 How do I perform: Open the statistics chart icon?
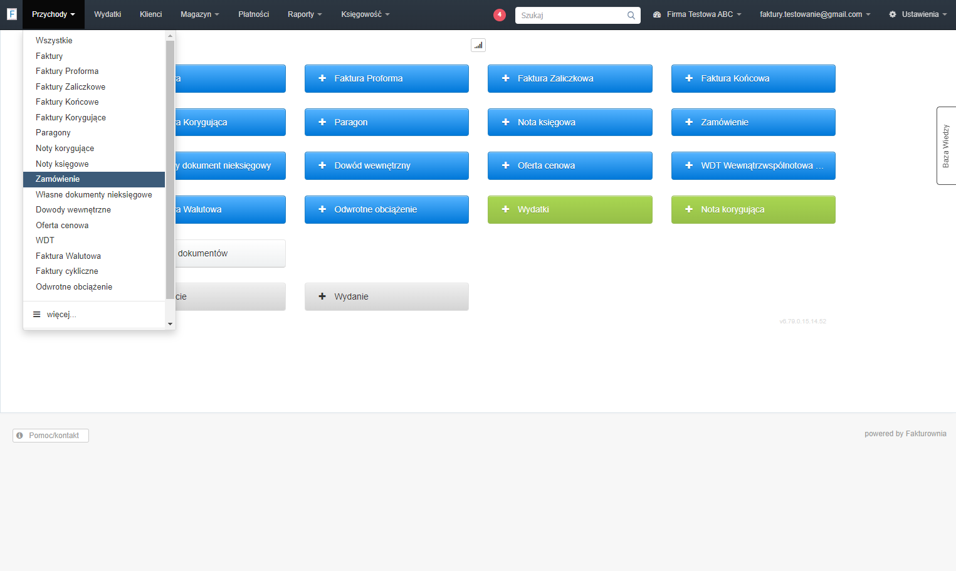tap(478, 45)
